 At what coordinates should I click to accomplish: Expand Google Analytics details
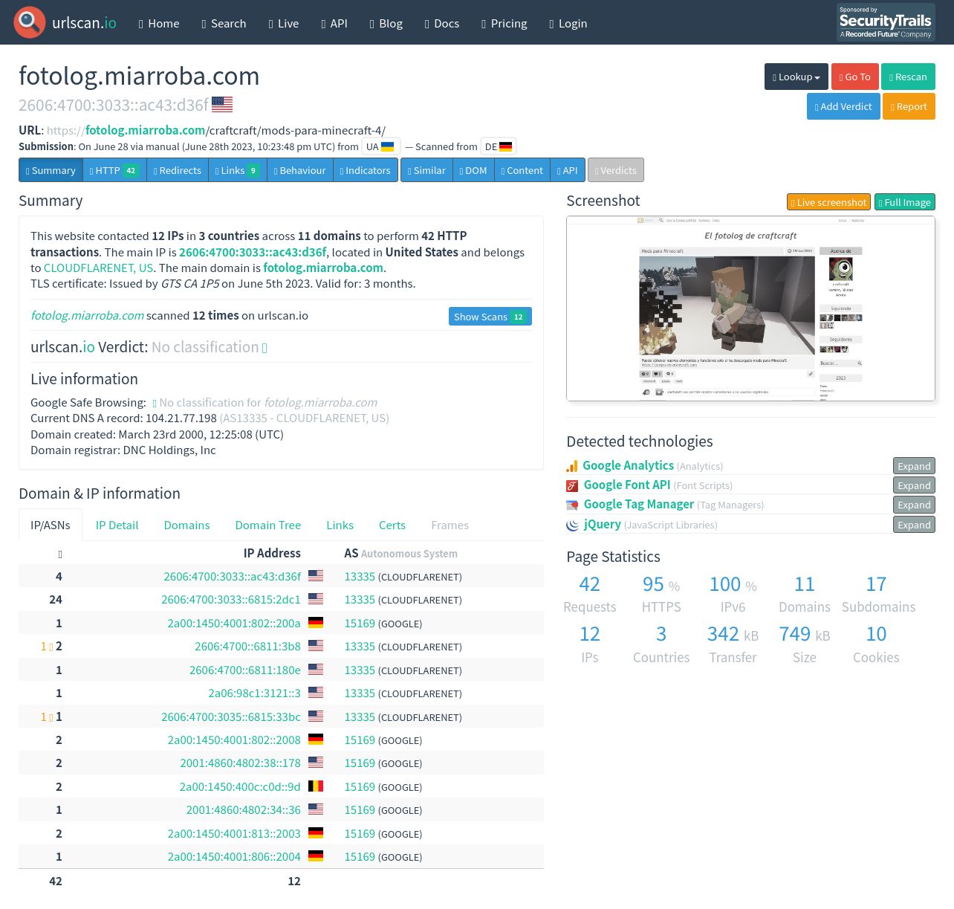(x=914, y=466)
